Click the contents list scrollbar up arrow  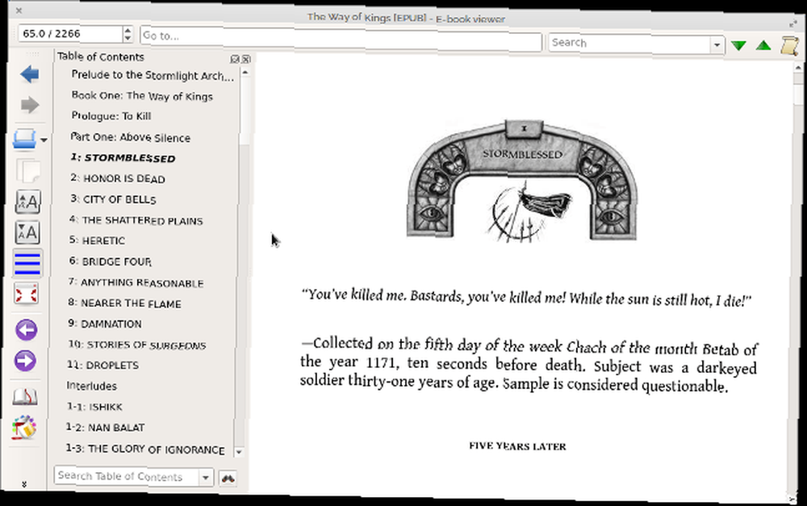pyautogui.click(x=245, y=73)
